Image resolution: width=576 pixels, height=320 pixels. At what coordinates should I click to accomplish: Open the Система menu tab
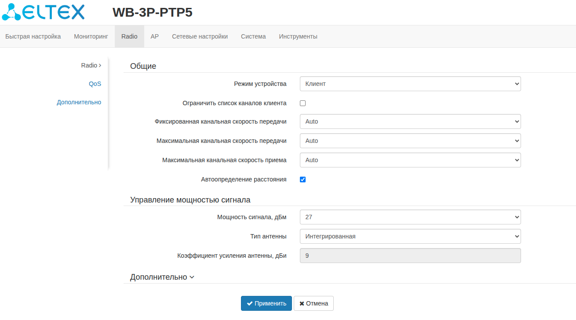(x=253, y=36)
